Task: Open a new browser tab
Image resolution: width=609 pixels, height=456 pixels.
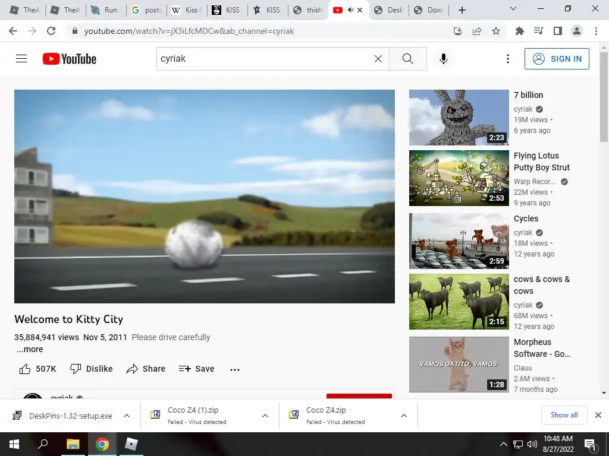Action: 462,10
